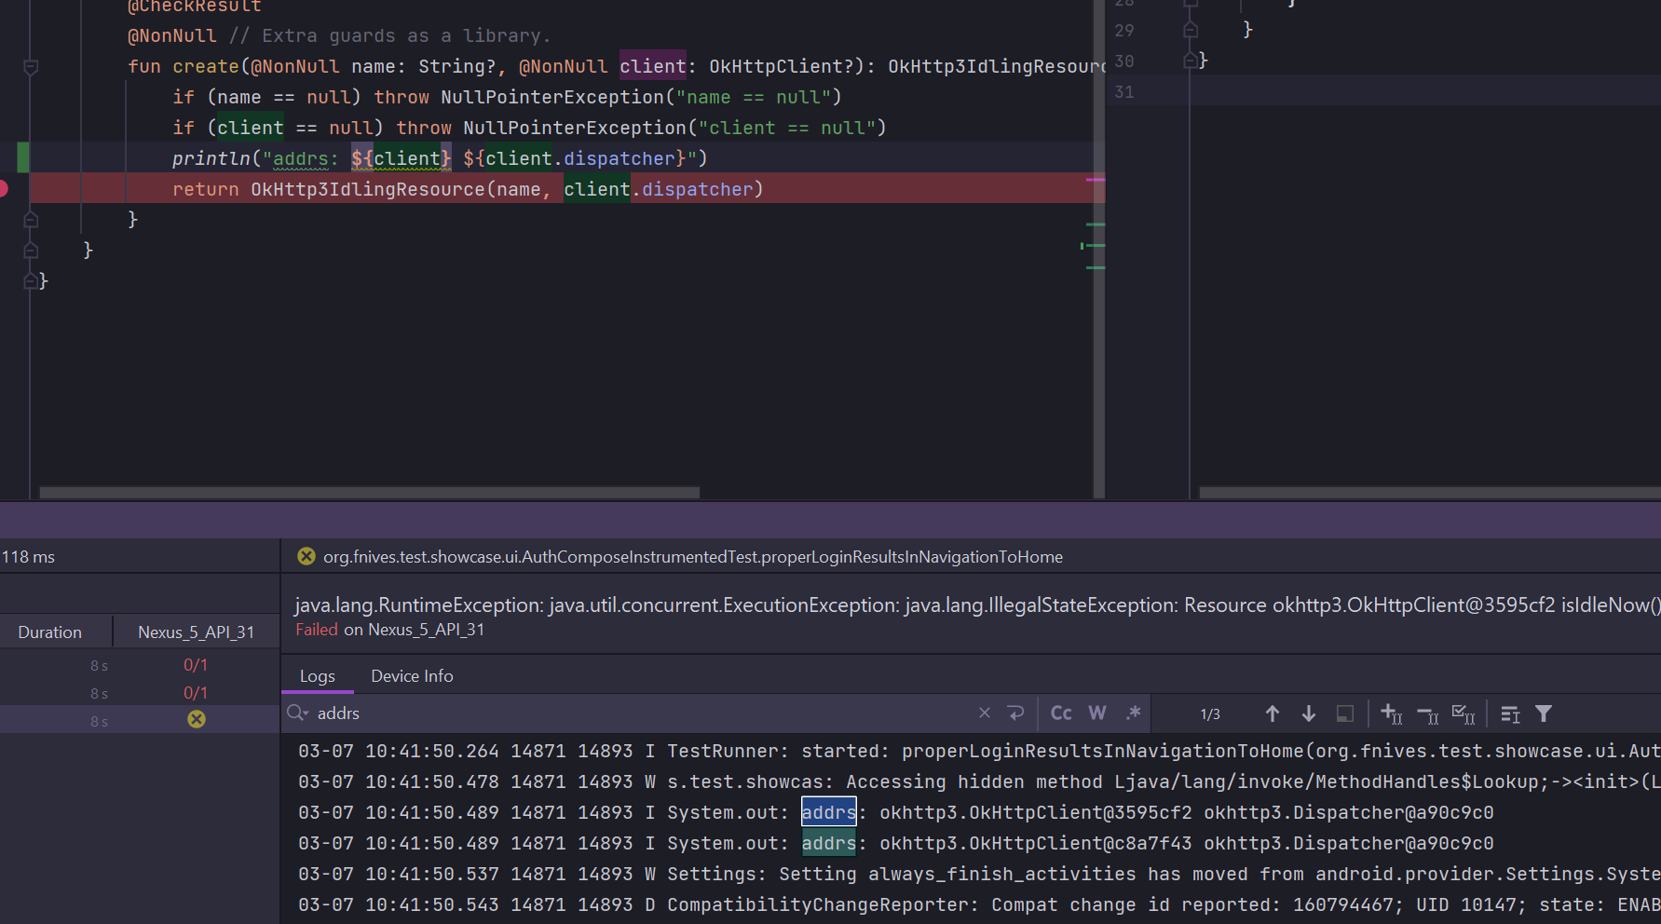This screenshot has height=924, width=1661.
Task: Click the highlighted addrs match in log
Action: pyautogui.click(x=828, y=813)
